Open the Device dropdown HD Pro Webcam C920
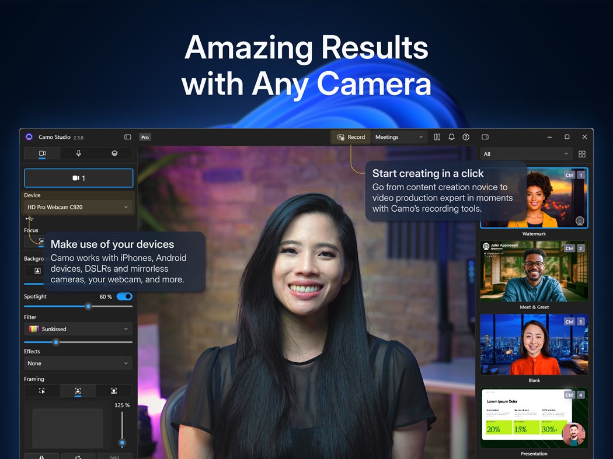This screenshot has height=459, width=613. pyautogui.click(x=78, y=207)
